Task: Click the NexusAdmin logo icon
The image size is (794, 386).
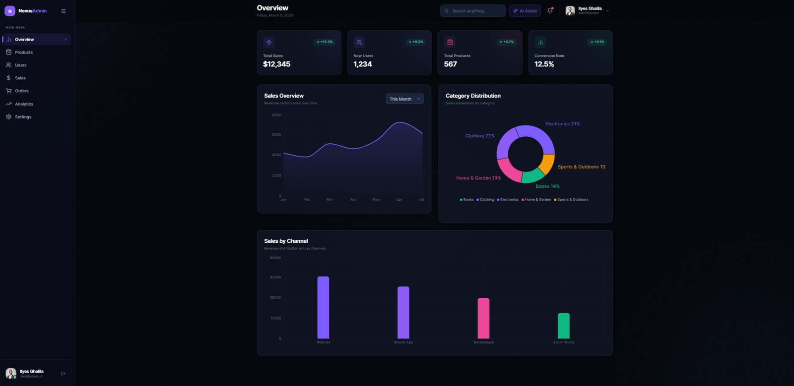Action: click(10, 11)
